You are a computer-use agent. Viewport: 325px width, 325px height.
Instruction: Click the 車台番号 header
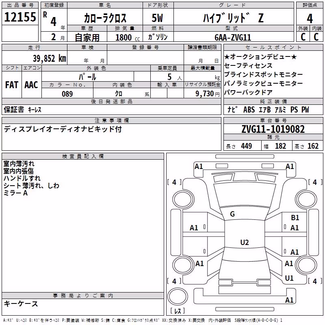273,120
